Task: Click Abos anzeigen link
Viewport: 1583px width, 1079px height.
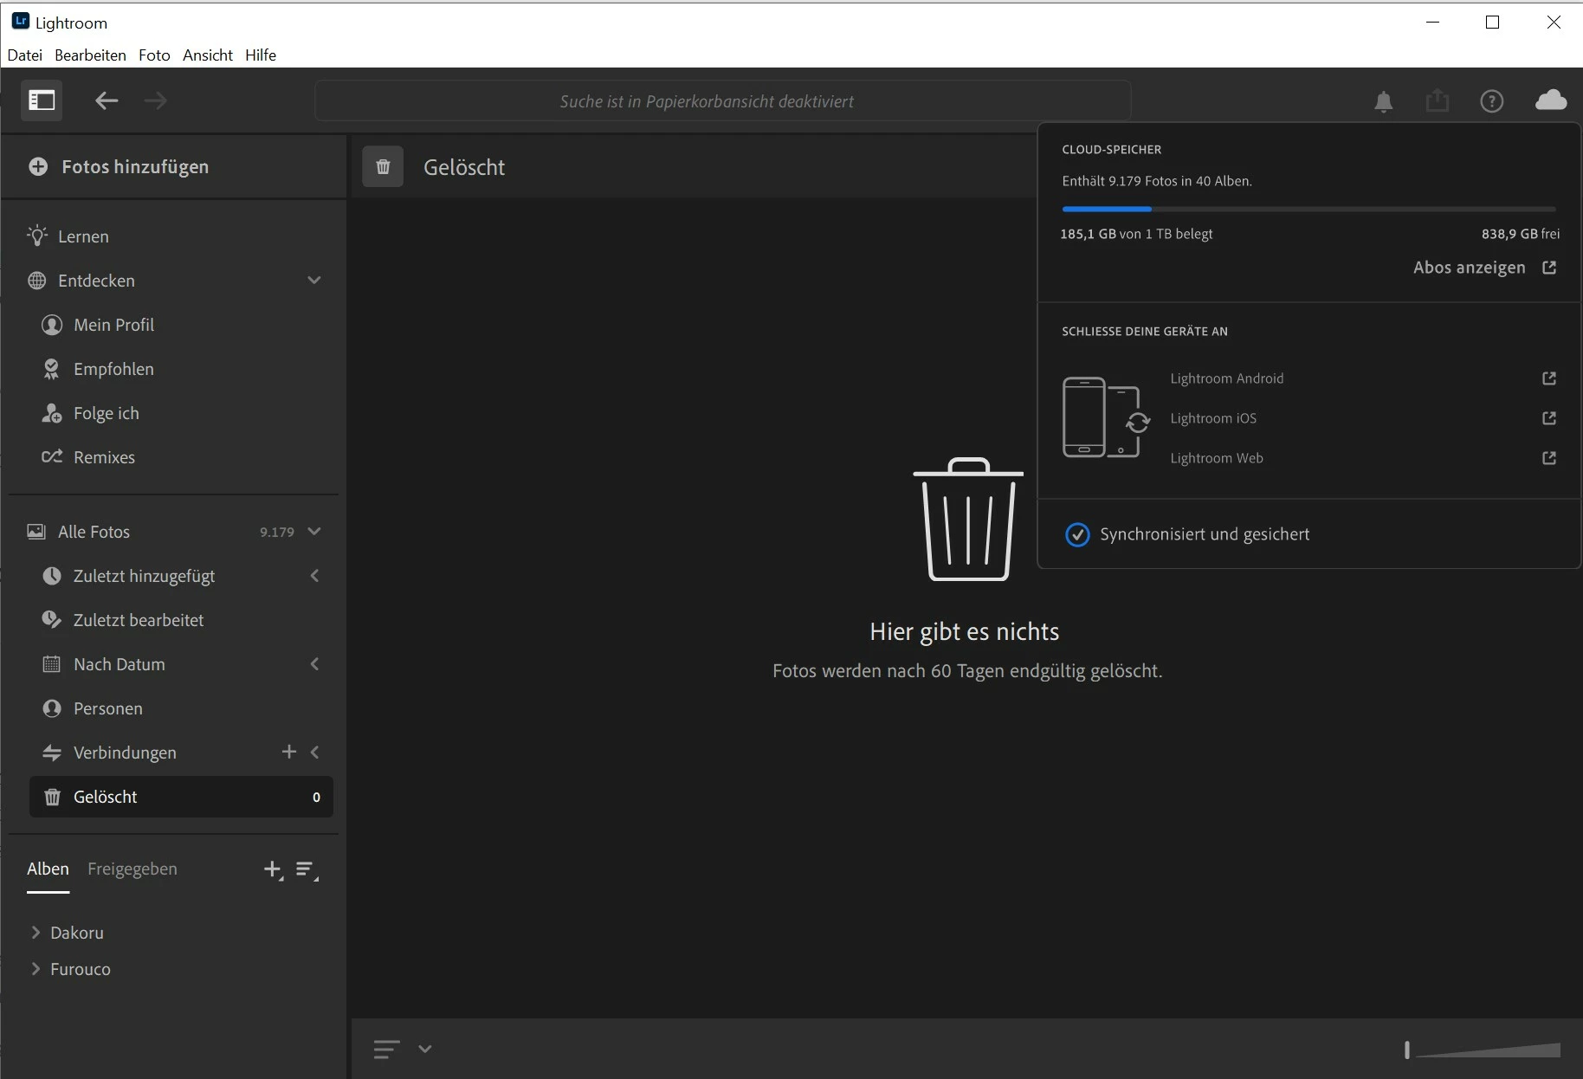Action: [1484, 268]
